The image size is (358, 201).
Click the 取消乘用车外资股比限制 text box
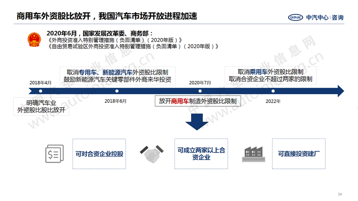(271, 75)
